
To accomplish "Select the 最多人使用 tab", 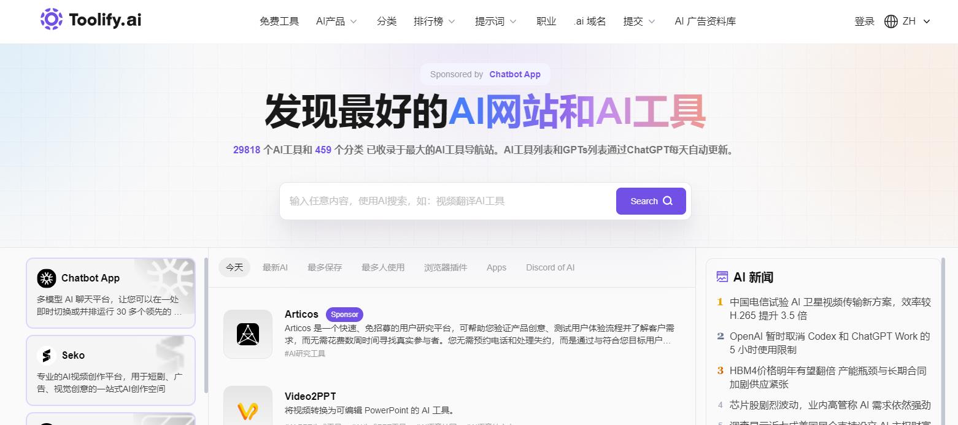I will (x=383, y=267).
